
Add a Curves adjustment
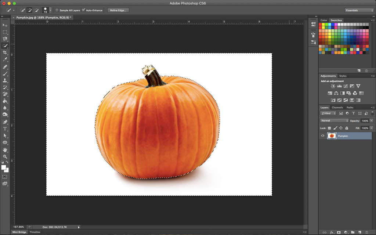coord(346,86)
